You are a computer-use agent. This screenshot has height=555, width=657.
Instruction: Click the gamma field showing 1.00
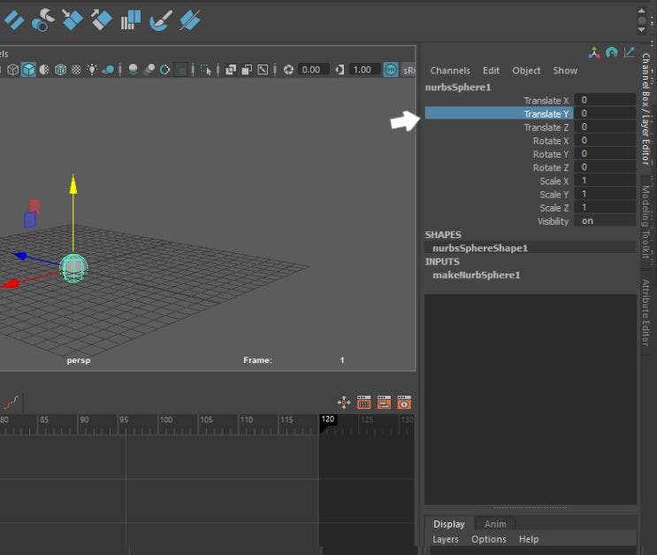(x=364, y=70)
